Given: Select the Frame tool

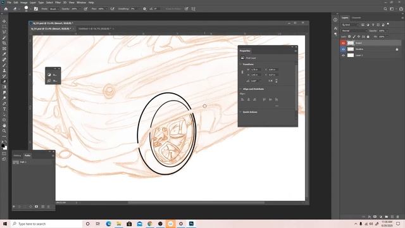Looking at the screenshot, I should point(4,48).
